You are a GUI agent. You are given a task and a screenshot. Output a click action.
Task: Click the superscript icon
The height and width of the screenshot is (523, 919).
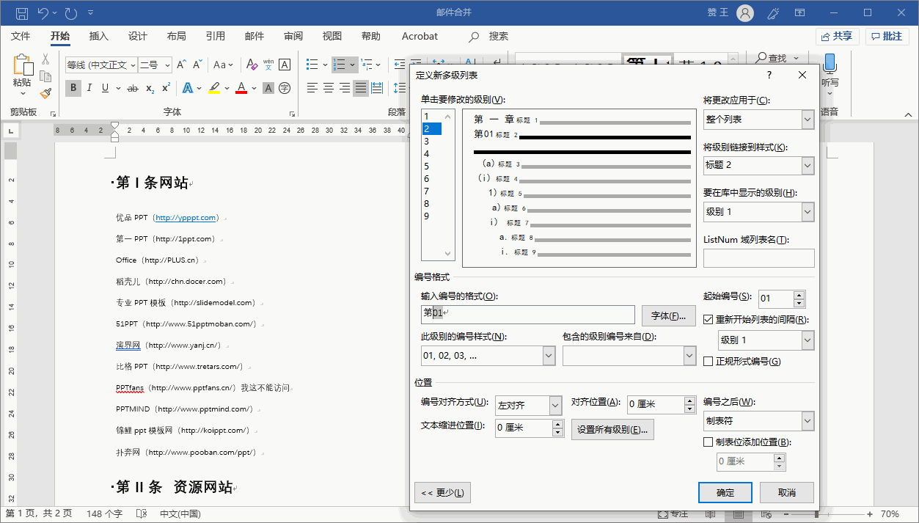[166, 88]
